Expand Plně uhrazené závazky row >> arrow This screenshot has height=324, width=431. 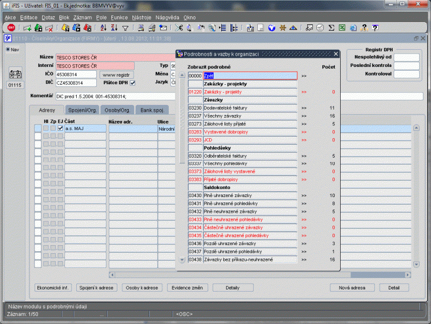(304, 195)
